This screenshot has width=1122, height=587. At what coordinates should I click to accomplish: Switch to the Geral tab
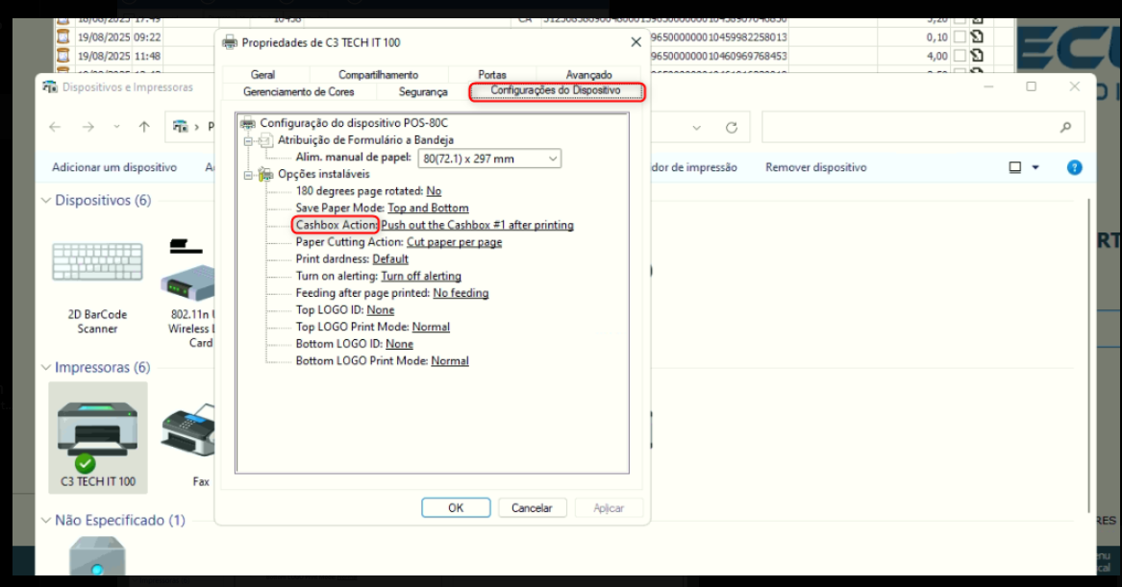(262, 75)
